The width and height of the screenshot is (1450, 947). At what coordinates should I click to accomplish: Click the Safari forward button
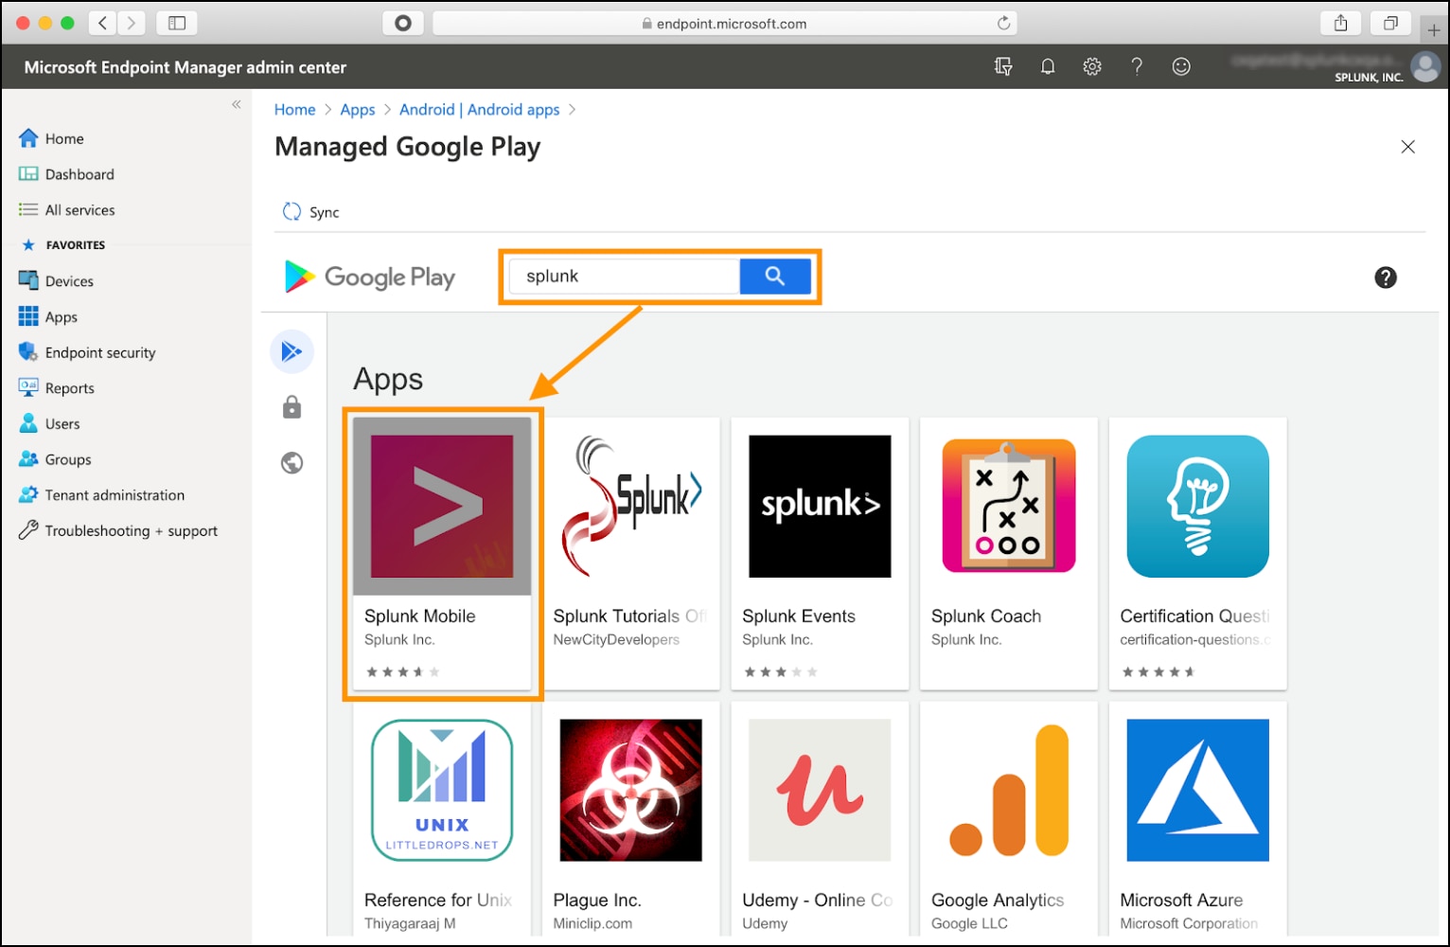coord(132,23)
